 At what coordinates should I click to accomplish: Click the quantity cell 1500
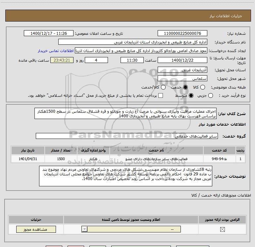click(x=61, y=159)
